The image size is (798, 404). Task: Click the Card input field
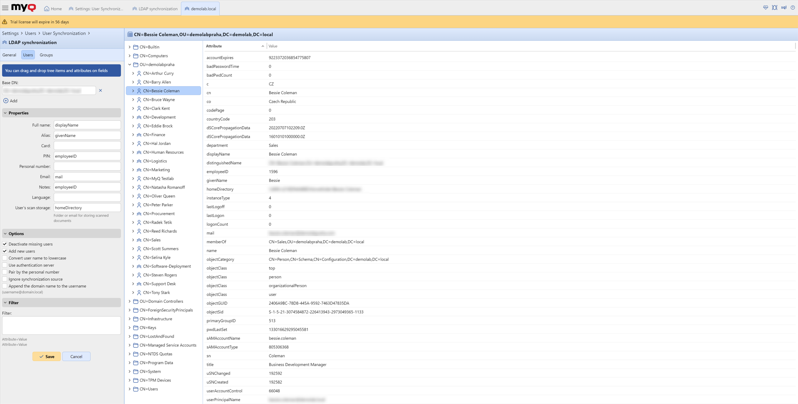(87, 146)
